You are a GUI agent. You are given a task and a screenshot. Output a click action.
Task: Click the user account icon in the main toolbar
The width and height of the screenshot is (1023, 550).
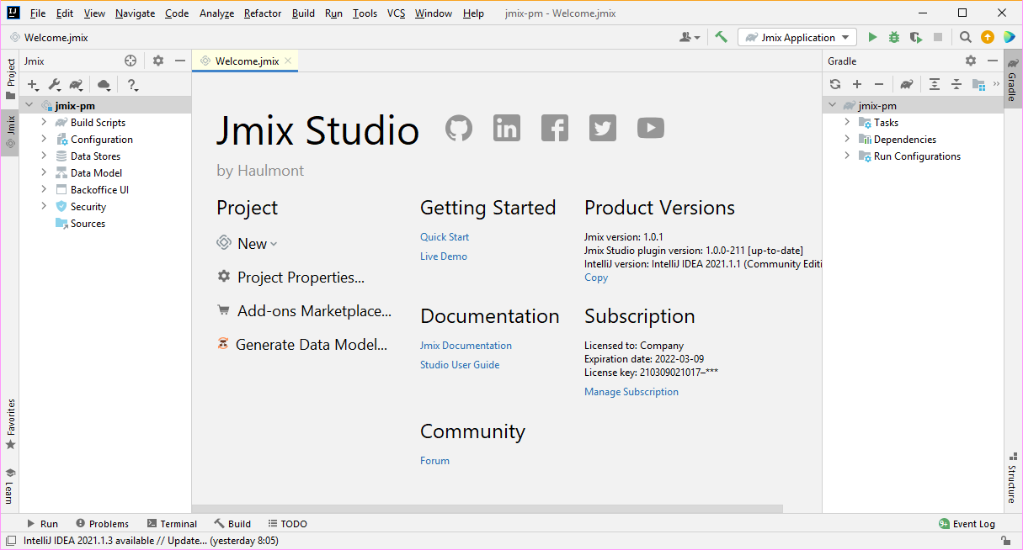coord(690,37)
